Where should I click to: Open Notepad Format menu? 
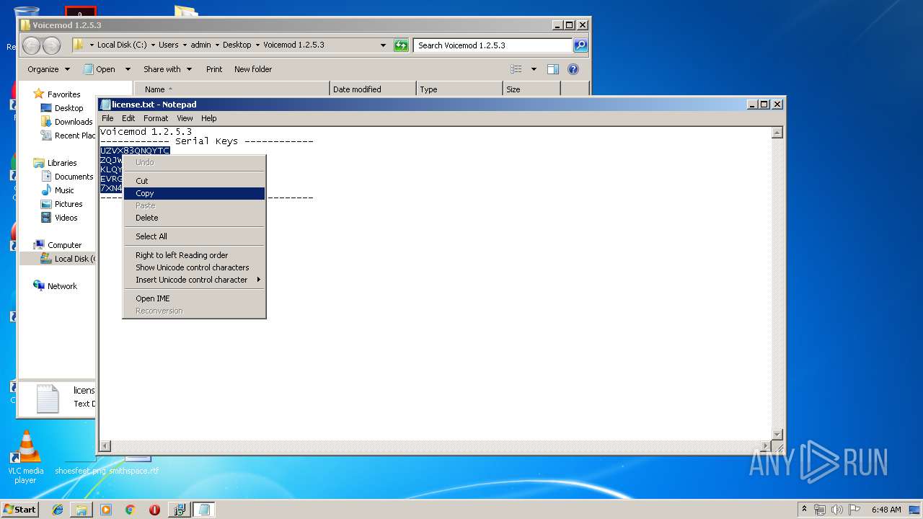click(156, 118)
